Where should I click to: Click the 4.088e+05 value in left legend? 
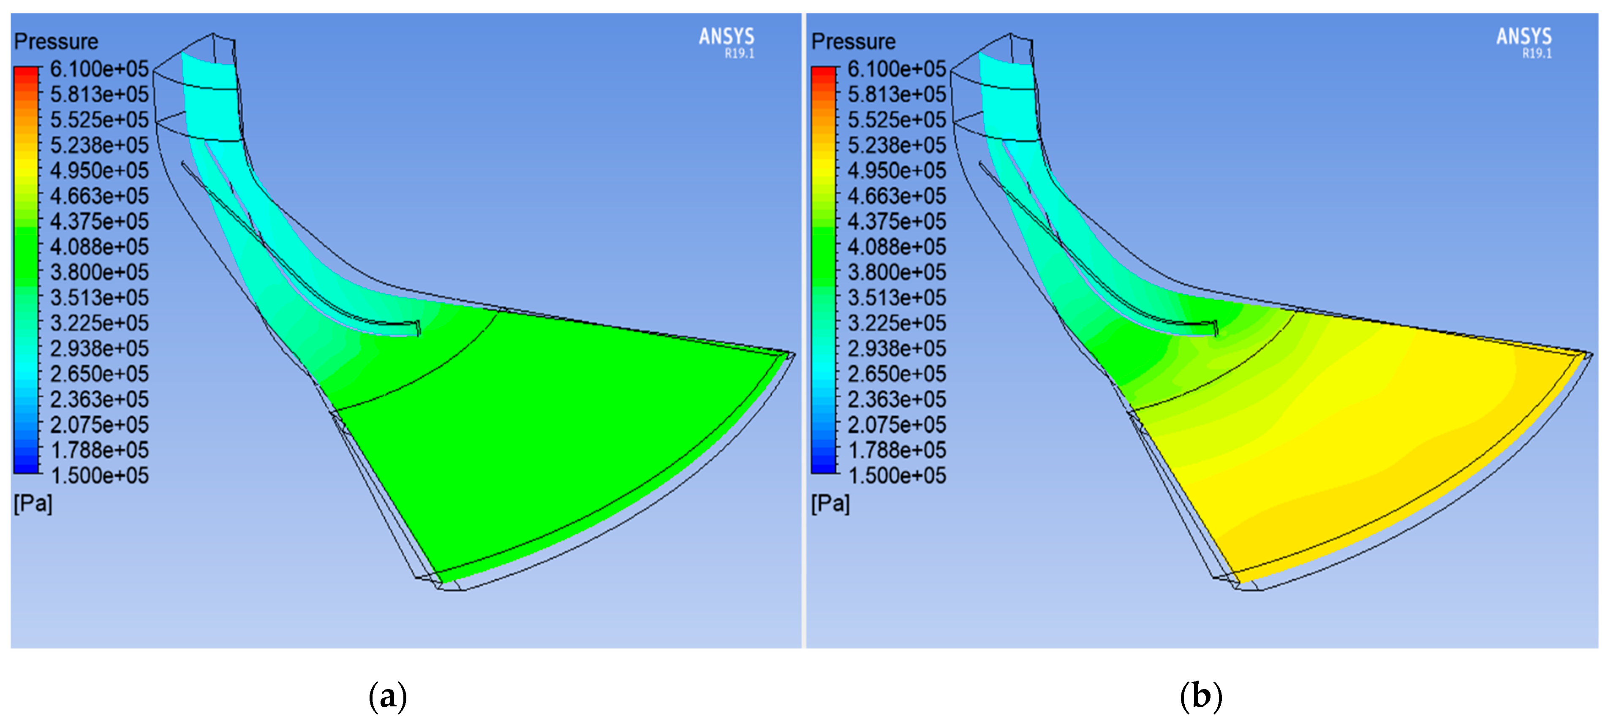99,247
